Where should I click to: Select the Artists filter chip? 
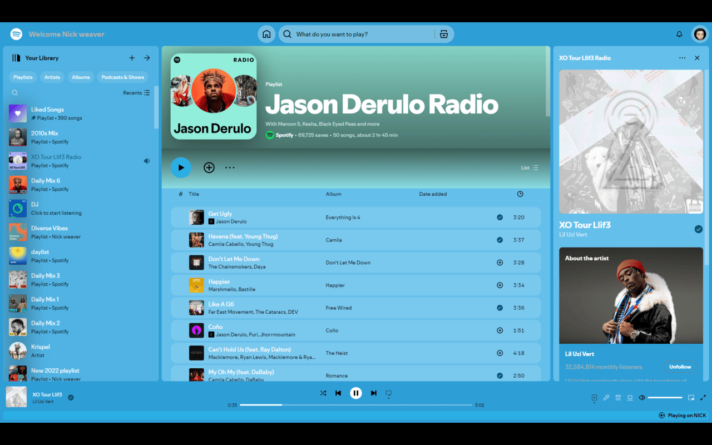coord(52,77)
